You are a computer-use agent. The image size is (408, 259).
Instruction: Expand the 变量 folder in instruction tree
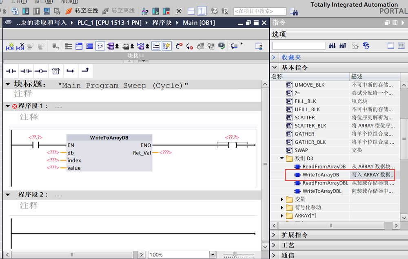click(x=282, y=199)
